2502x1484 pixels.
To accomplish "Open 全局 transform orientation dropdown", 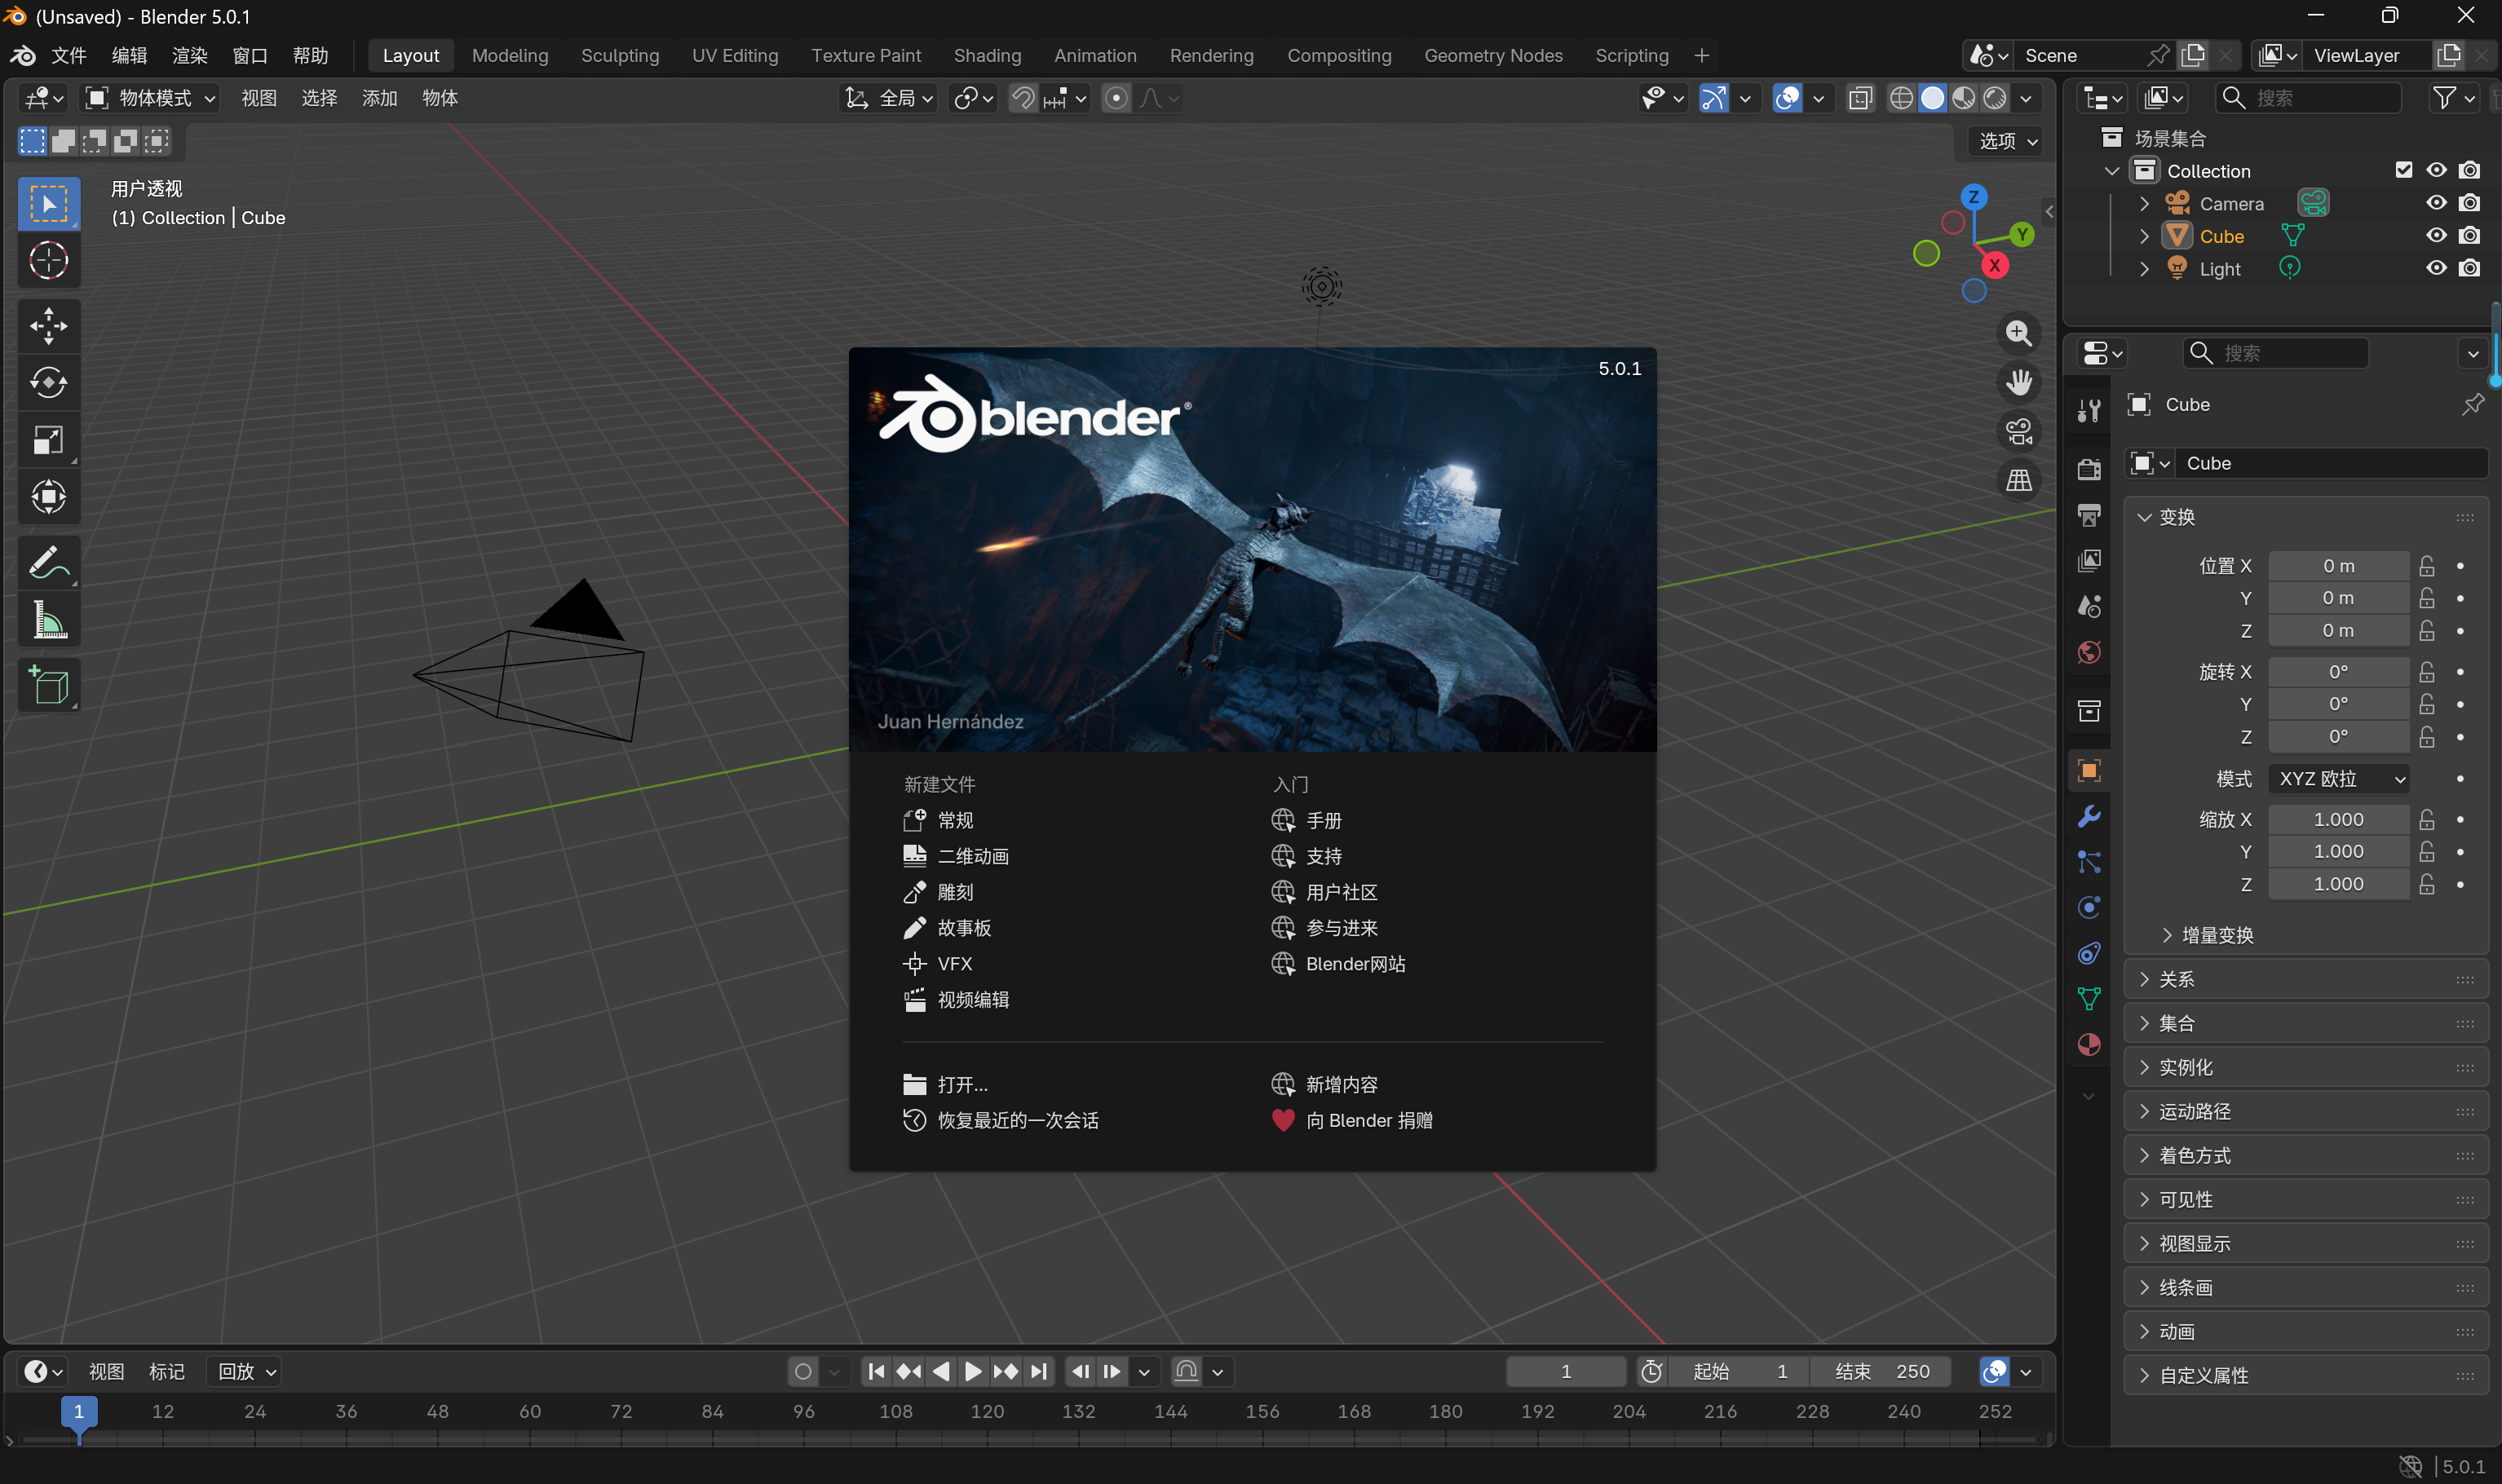I will click(x=888, y=98).
